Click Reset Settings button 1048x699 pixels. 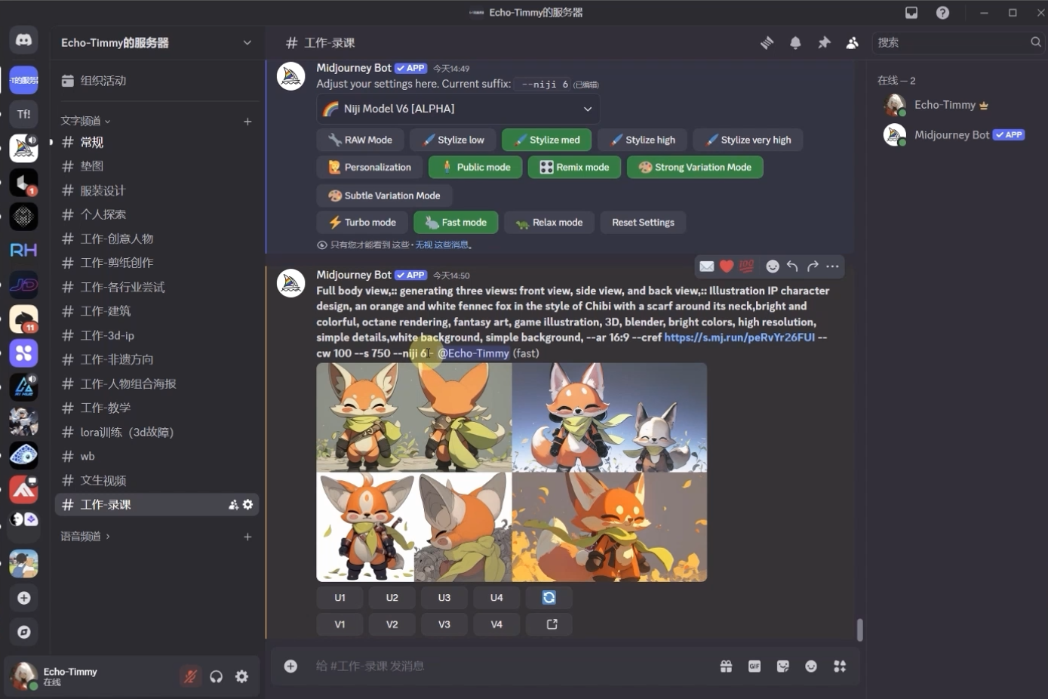click(643, 222)
